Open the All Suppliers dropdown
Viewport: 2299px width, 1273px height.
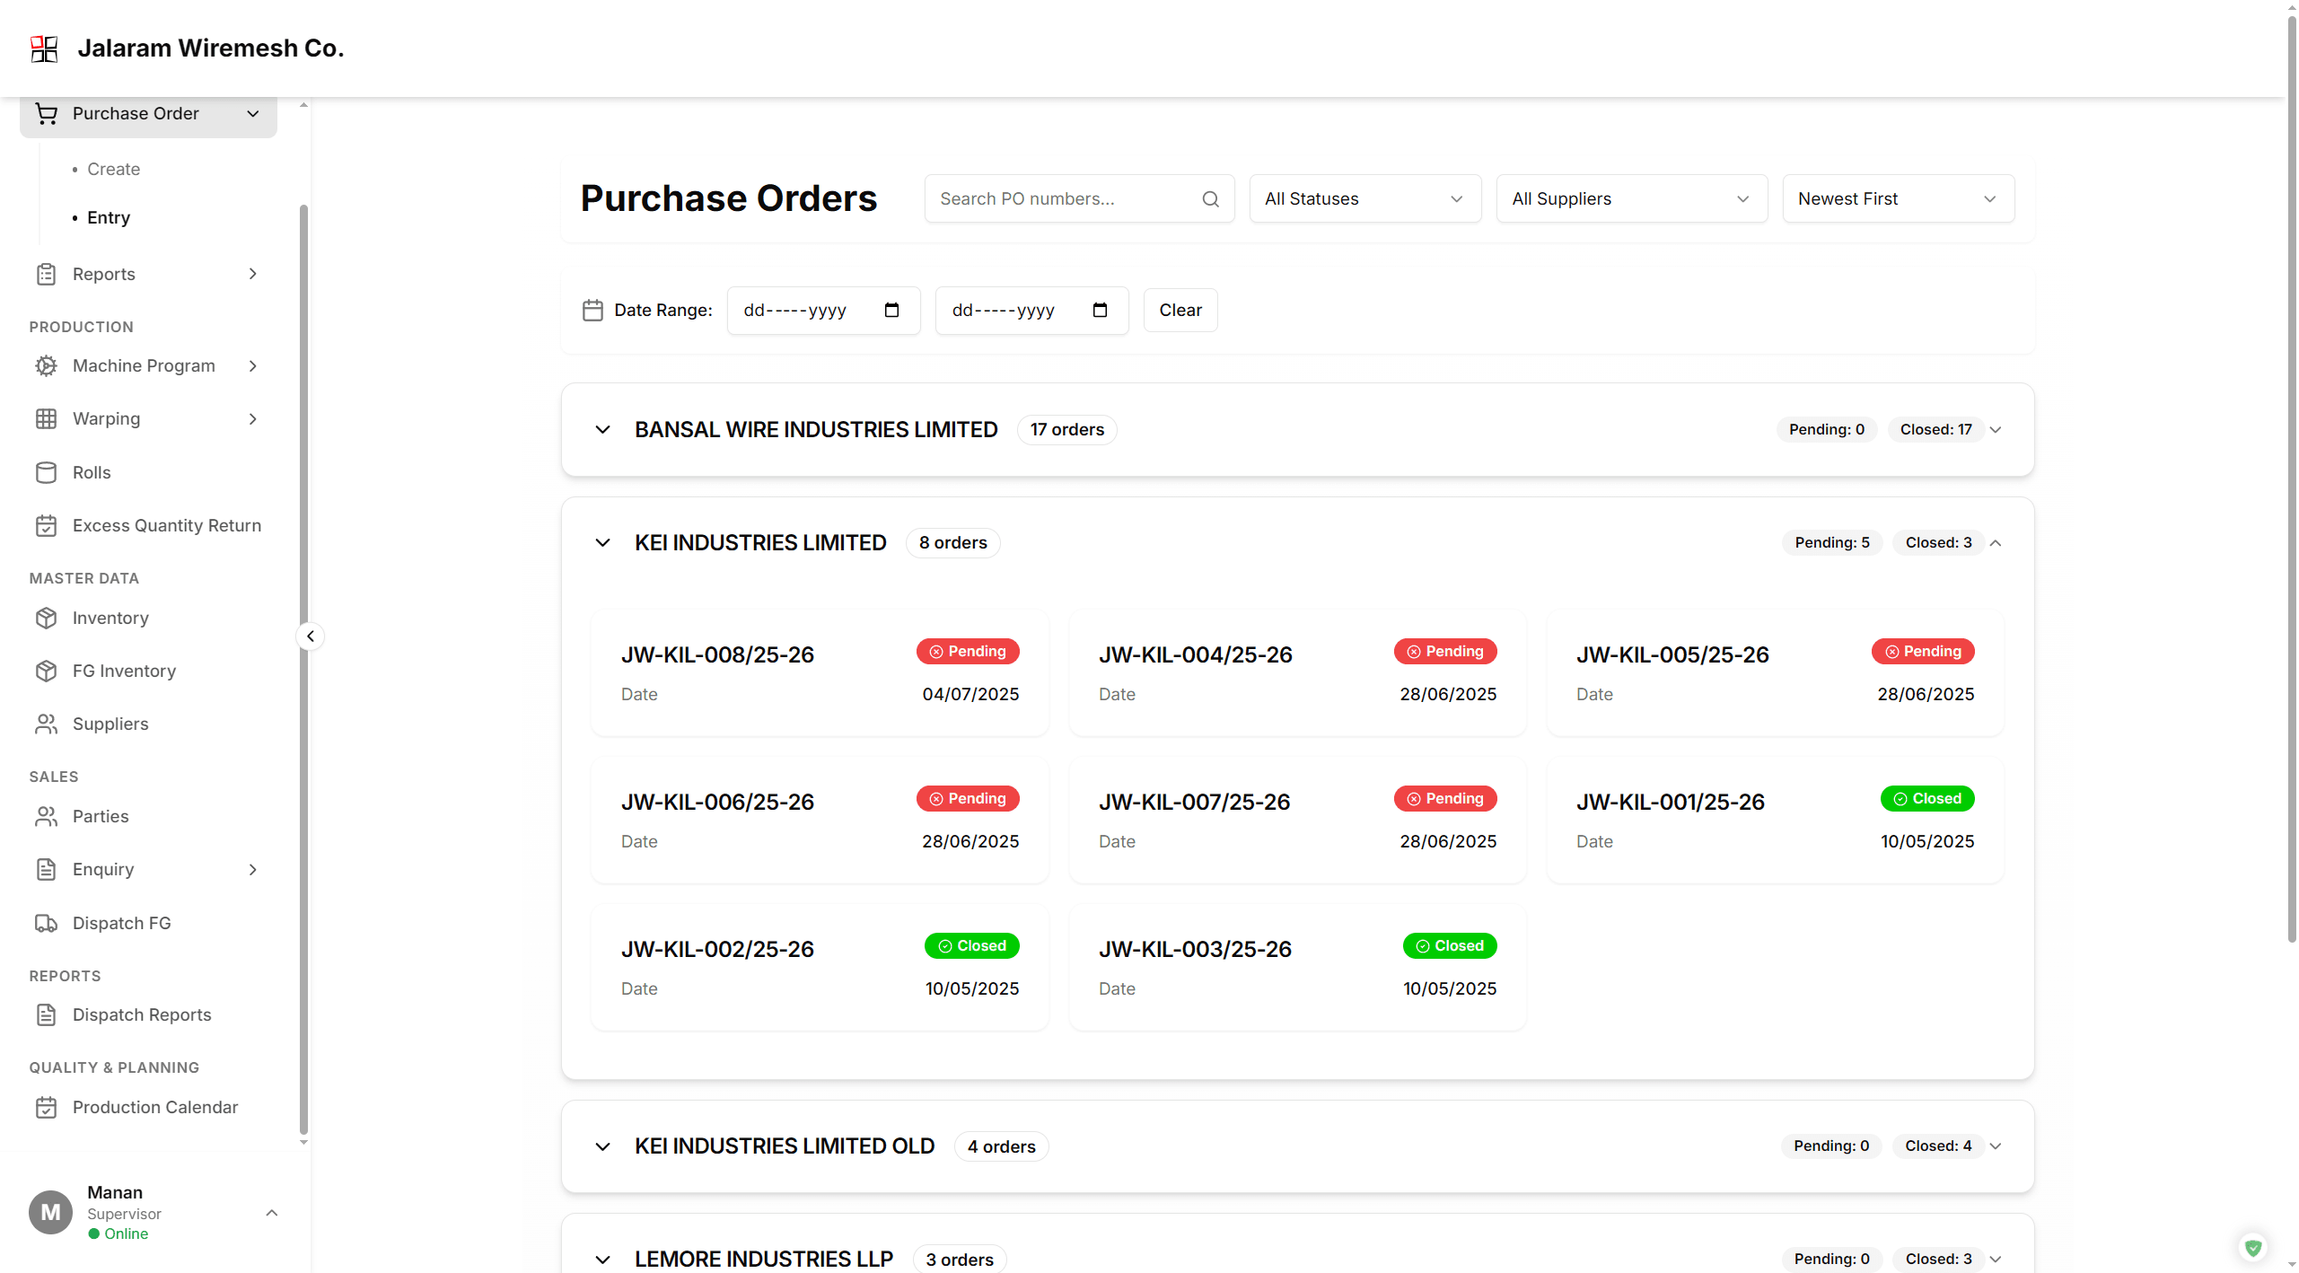(x=1630, y=198)
